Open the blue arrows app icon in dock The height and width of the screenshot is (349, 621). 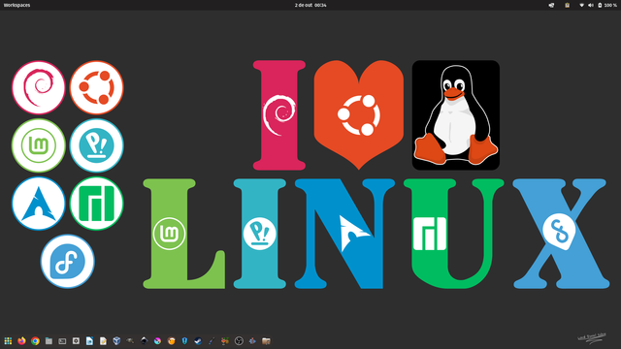tap(252, 340)
